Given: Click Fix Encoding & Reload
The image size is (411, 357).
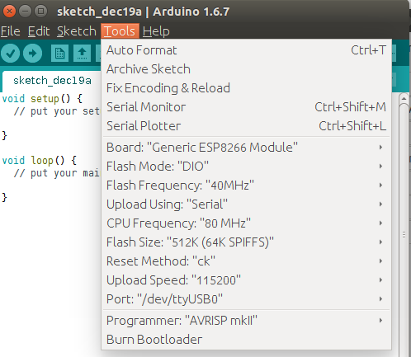Looking at the screenshot, I should 246,88.
